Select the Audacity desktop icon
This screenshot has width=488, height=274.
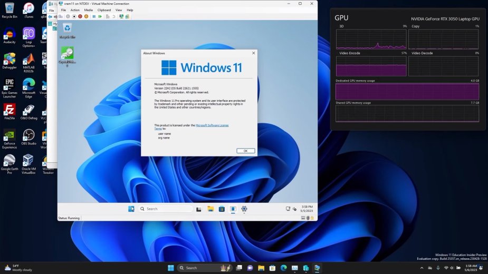click(x=9, y=36)
